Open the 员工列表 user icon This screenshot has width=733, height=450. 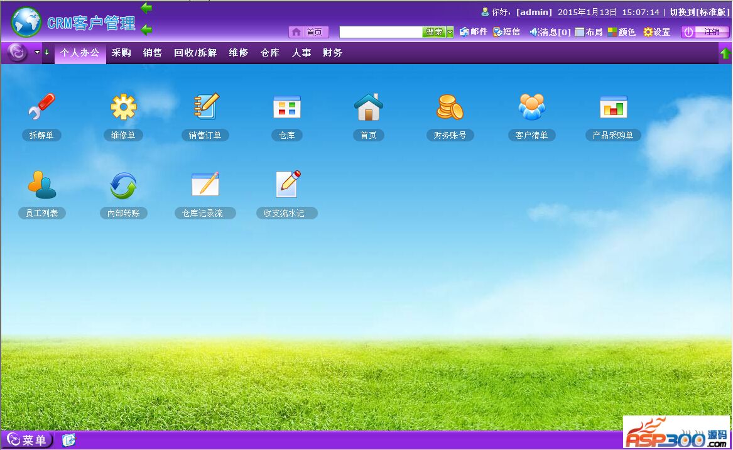[x=41, y=185]
